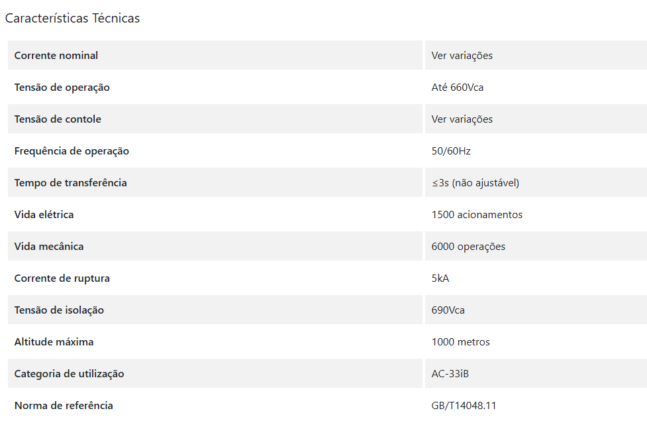Image resolution: width=647 pixels, height=421 pixels.
Task: Select the '1000 metros' altitude value
Action: 461,342
